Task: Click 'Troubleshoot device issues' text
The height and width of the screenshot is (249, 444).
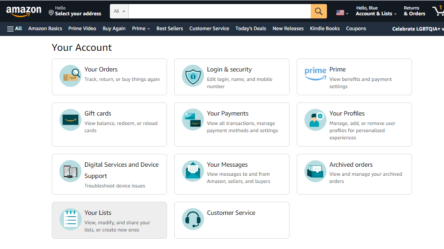Action: [x=115, y=186]
